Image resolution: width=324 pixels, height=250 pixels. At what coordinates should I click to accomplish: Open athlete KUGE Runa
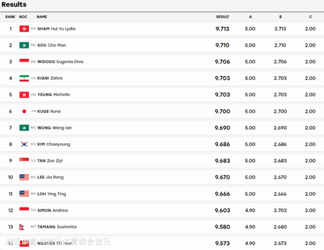pyautogui.click(x=49, y=111)
